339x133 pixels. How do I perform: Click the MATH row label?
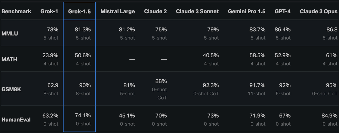click(9, 59)
